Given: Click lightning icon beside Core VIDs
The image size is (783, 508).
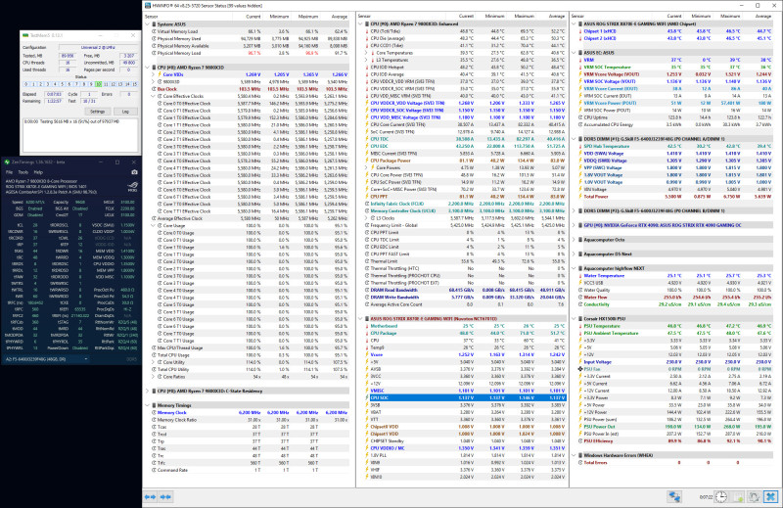Looking at the screenshot, I should point(160,74).
